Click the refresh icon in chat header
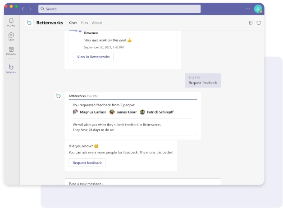This screenshot has width=283, height=208. point(259,23)
